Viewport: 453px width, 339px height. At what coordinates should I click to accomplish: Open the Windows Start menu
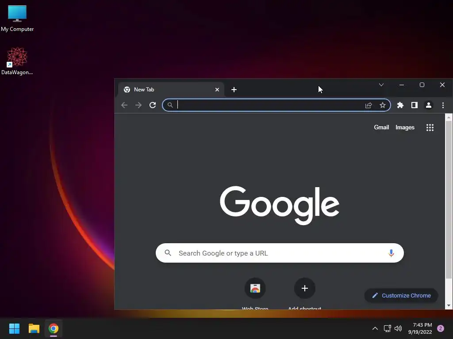coord(14,328)
